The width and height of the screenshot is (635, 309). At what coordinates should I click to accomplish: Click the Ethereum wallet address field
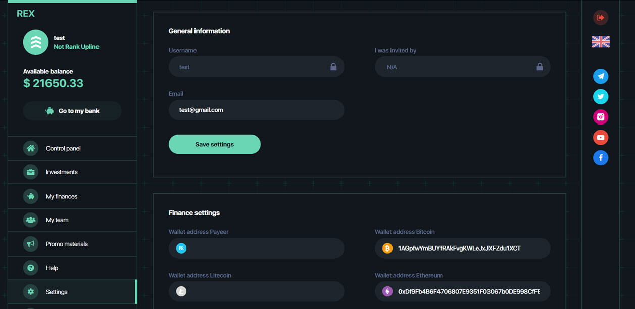click(462, 291)
